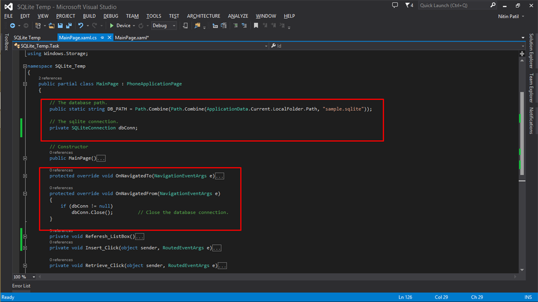This screenshot has height=302, width=538.
Task: Open the Error List panel
Action: coord(22,286)
